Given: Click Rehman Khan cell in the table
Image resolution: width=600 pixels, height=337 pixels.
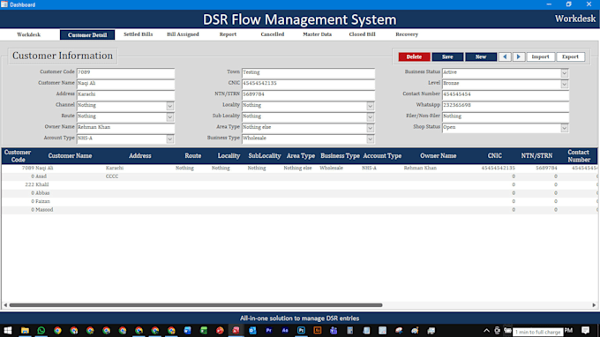Looking at the screenshot, I should coord(420,168).
